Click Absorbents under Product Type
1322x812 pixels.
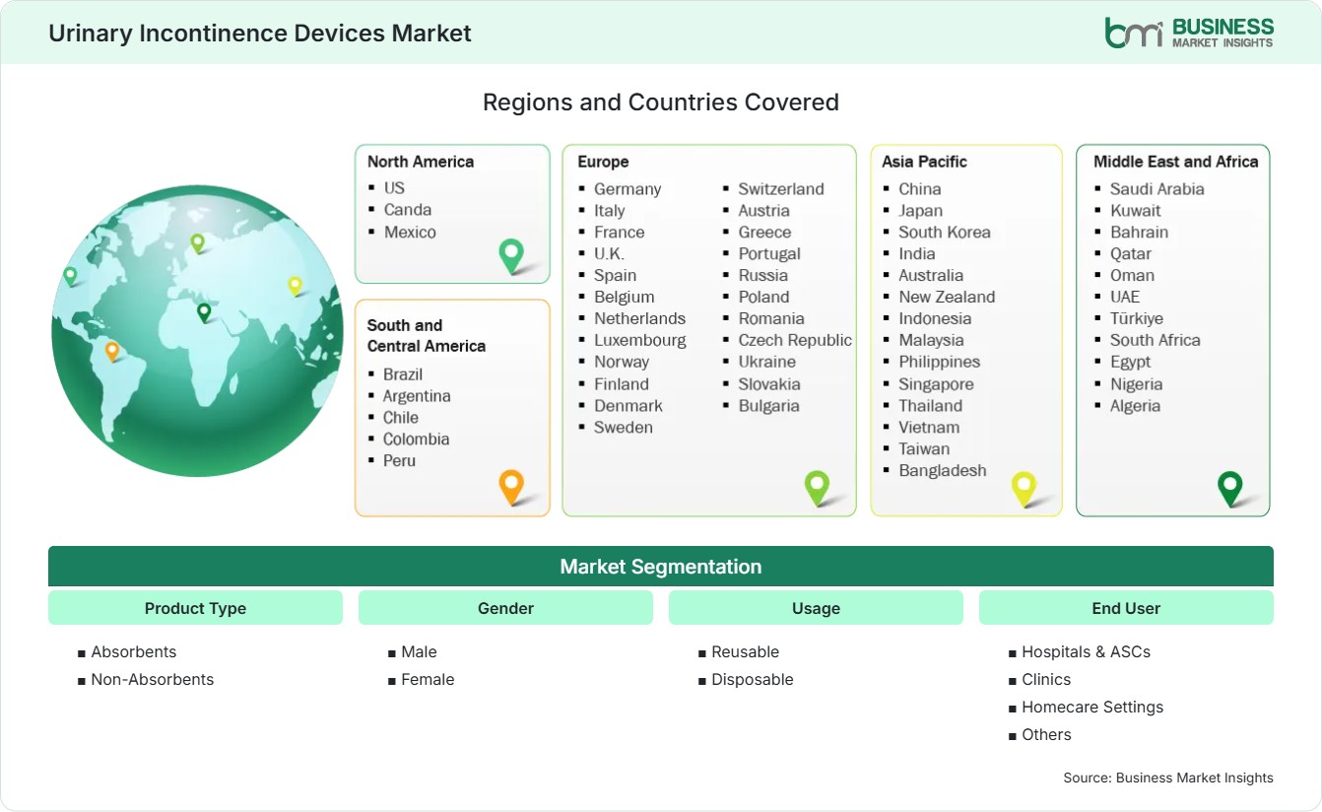point(134,651)
